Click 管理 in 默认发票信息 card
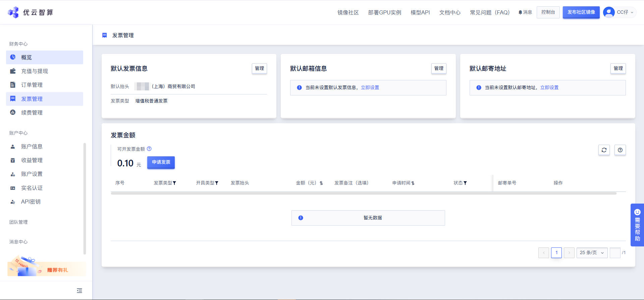 click(x=260, y=68)
